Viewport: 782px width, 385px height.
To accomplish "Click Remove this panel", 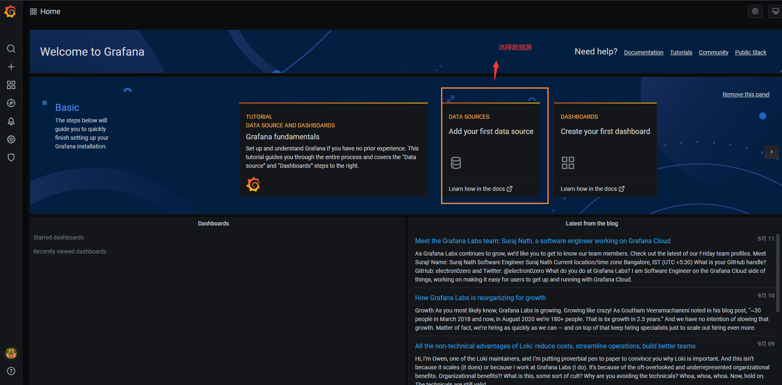I will tap(746, 94).
